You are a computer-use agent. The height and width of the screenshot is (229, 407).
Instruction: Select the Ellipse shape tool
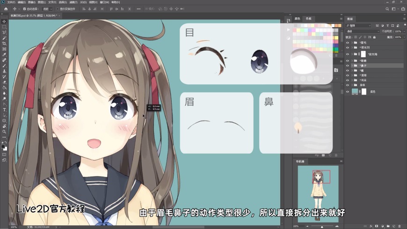(4, 121)
